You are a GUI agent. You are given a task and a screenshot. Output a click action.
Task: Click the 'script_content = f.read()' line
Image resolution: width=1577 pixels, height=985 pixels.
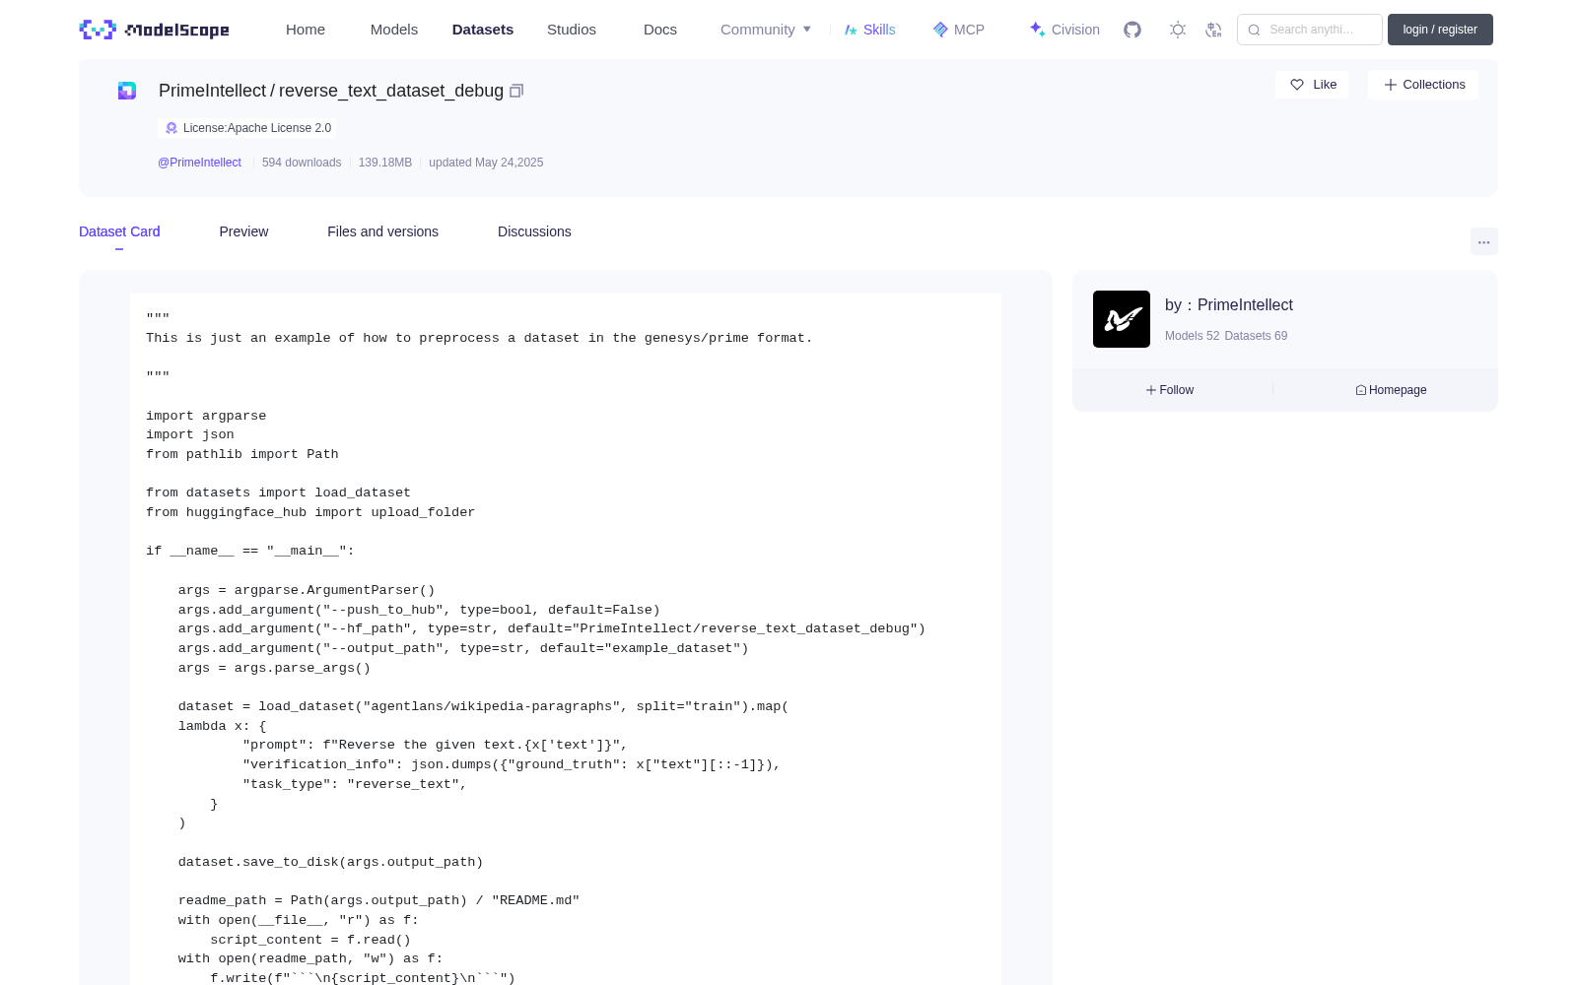point(310,940)
